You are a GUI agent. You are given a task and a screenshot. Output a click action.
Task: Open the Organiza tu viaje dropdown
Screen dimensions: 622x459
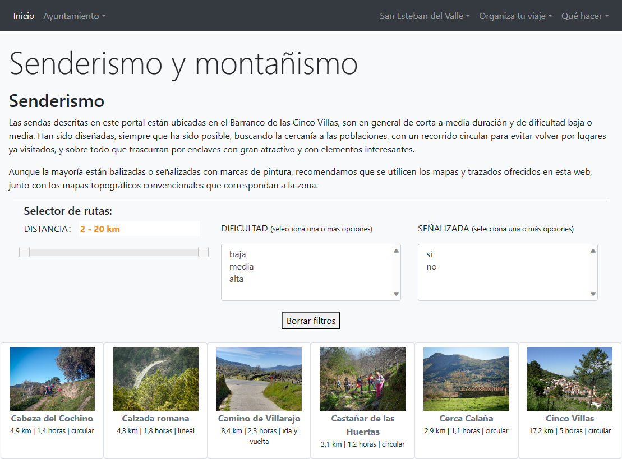pos(515,16)
